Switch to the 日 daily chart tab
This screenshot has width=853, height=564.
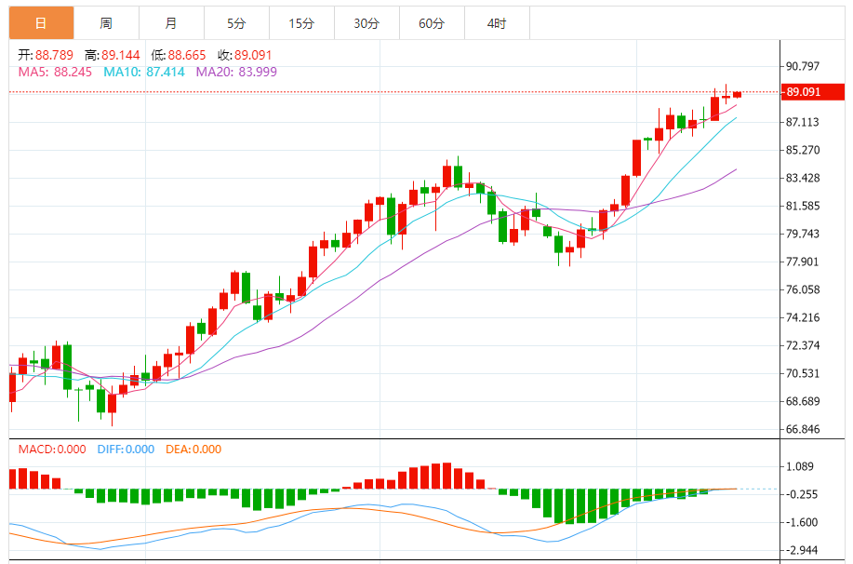[41, 23]
